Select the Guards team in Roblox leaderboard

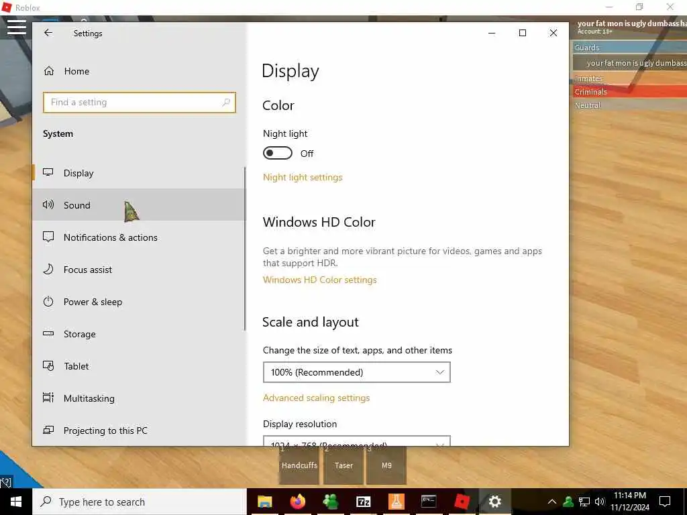629,48
